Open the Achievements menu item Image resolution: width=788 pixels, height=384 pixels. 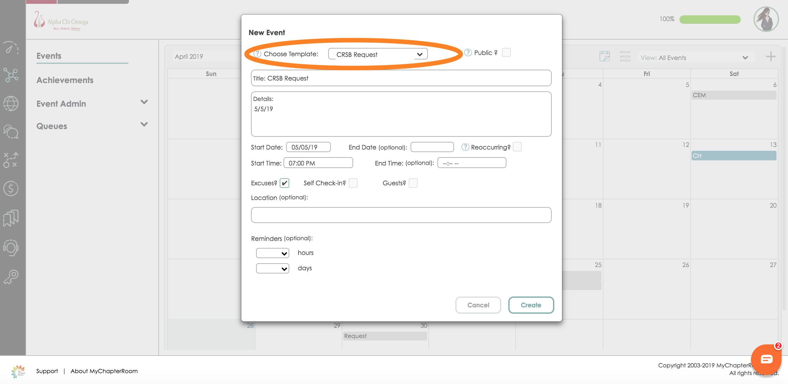click(x=65, y=80)
